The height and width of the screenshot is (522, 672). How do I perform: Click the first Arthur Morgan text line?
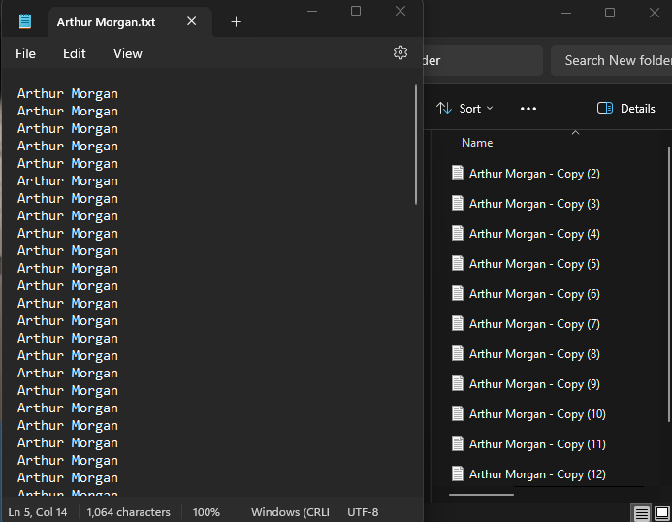[x=68, y=93]
